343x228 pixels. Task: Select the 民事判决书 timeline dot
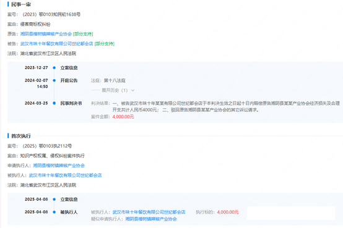click(x=54, y=103)
